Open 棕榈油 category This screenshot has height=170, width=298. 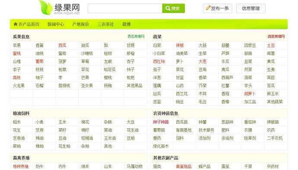87,138
